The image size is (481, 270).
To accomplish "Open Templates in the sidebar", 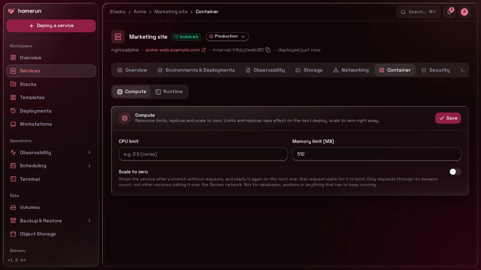I will click(51, 97).
